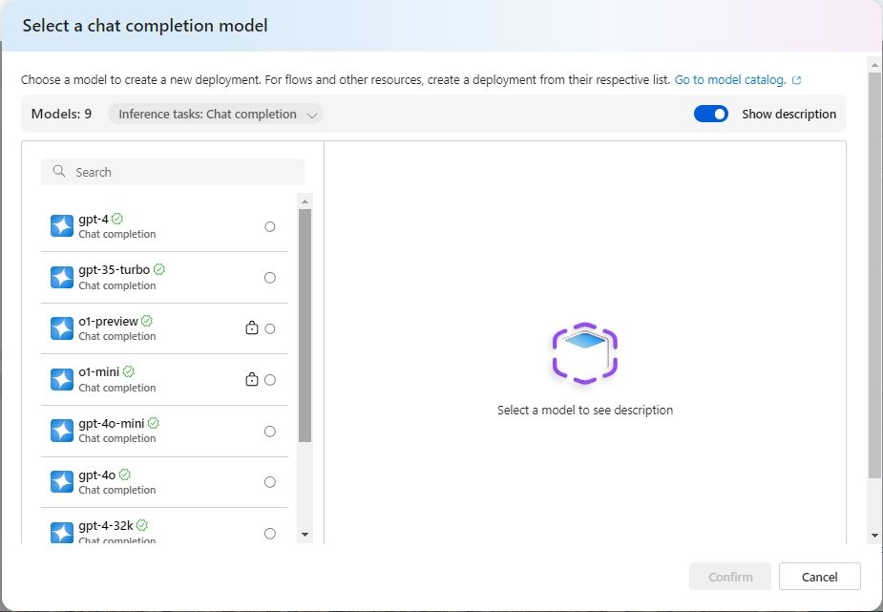Open the Go to model catalog link

point(730,80)
